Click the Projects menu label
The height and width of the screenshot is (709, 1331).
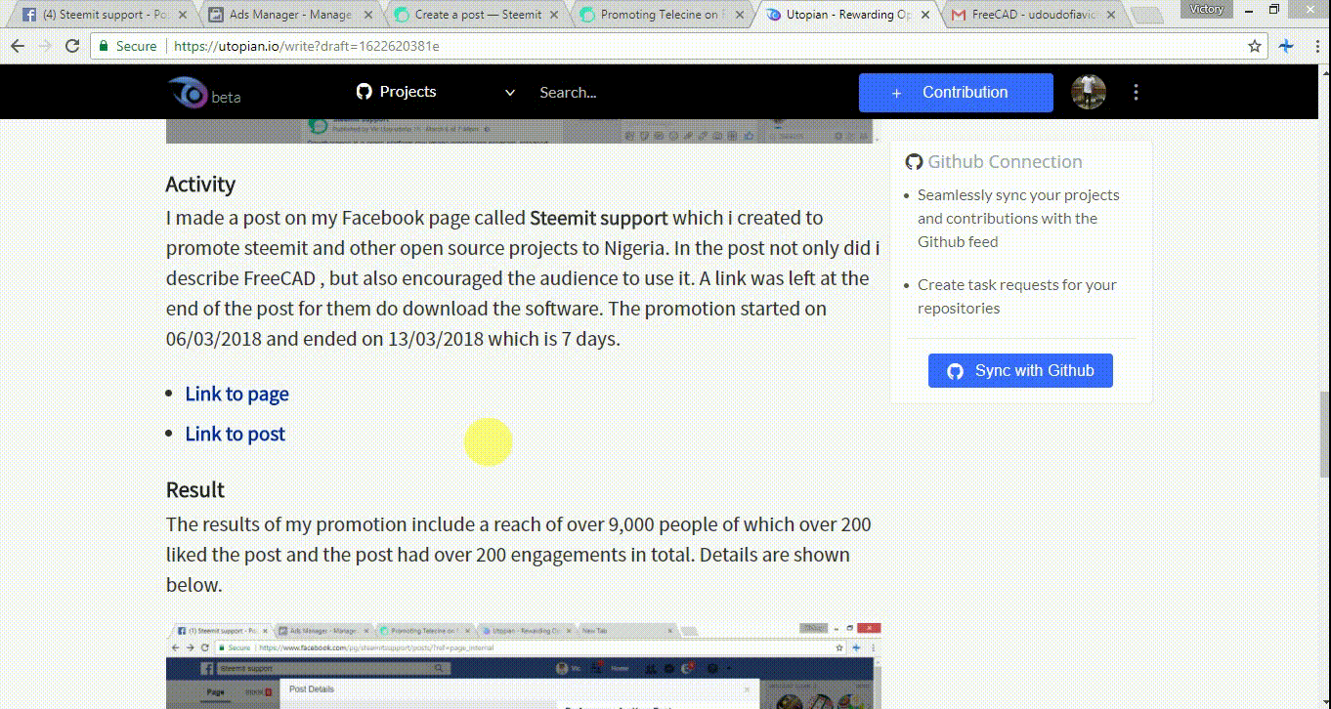(408, 92)
